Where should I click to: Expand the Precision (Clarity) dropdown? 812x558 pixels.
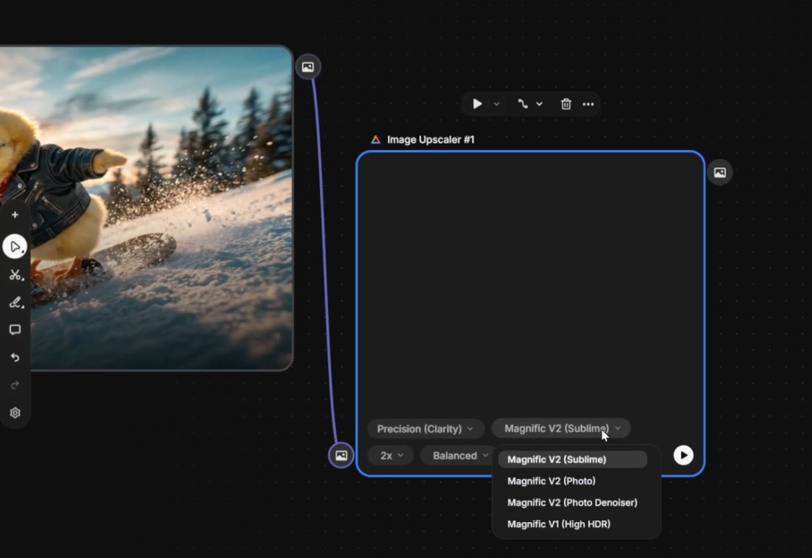point(425,429)
